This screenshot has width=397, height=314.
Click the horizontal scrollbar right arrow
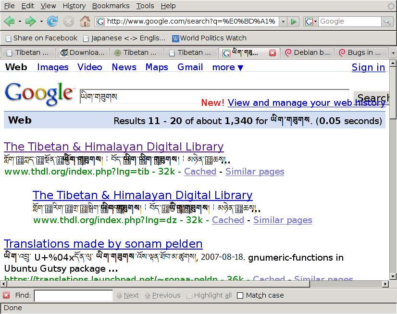pos(385,284)
